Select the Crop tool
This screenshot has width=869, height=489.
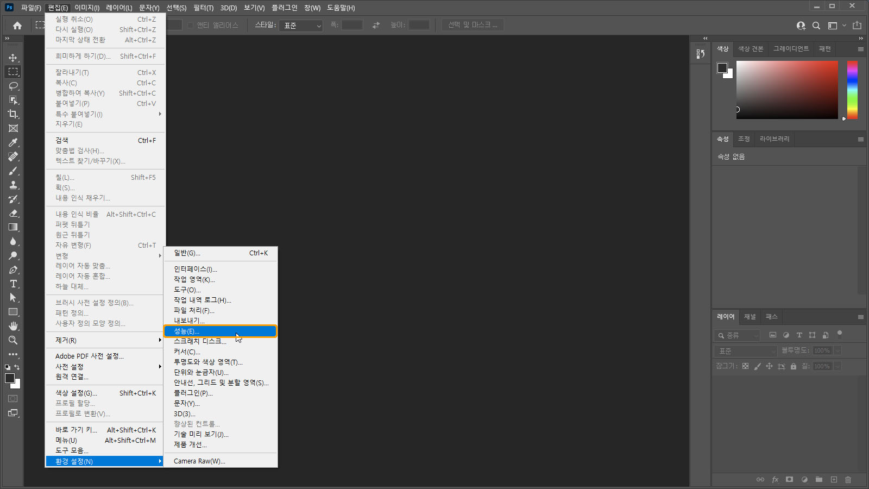click(13, 114)
